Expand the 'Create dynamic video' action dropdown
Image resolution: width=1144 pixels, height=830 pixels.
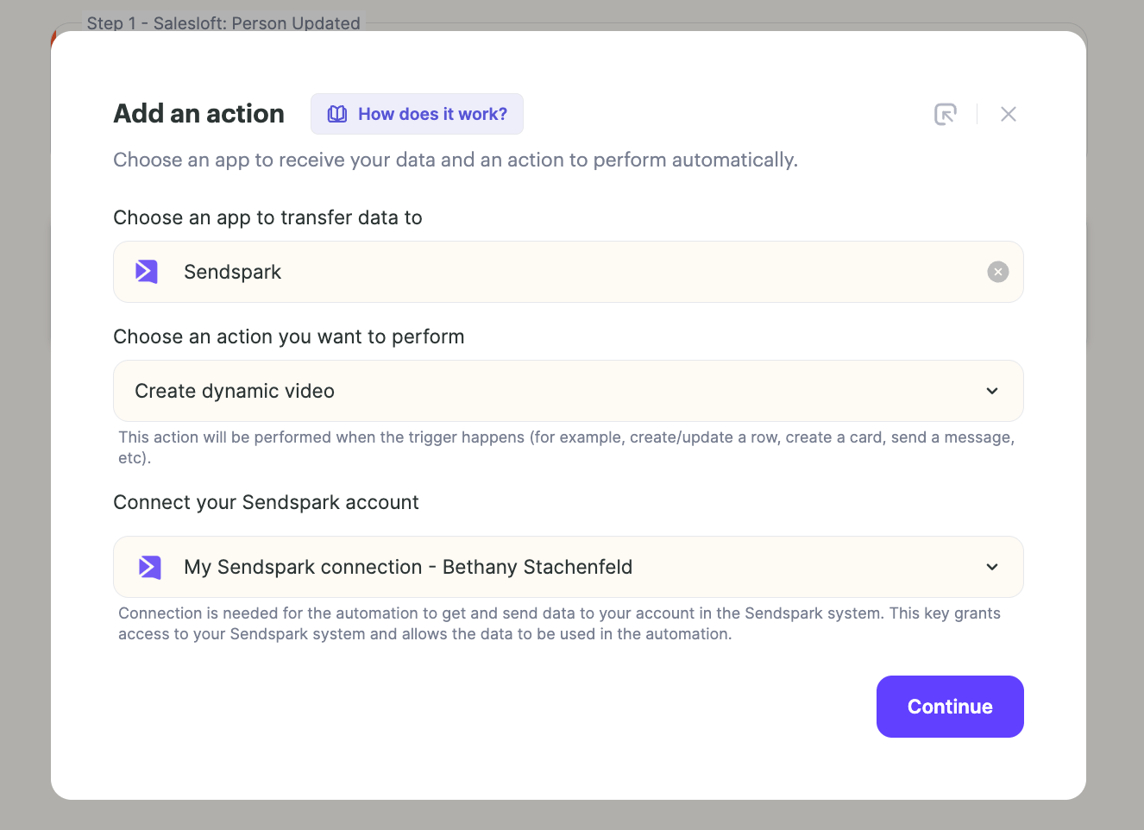pyautogui.click(x=569, y=391)
